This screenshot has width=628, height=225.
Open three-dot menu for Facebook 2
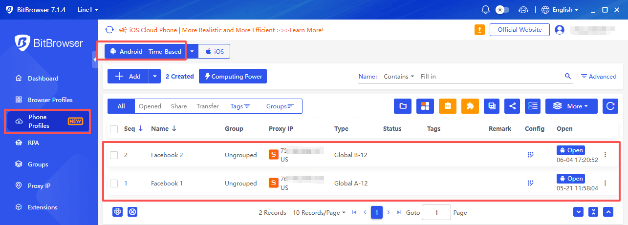click(x=606, y=155)
